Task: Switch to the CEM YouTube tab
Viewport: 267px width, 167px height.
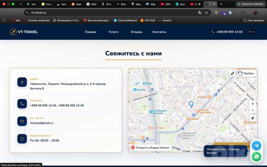Action: [x=166, y=4]
